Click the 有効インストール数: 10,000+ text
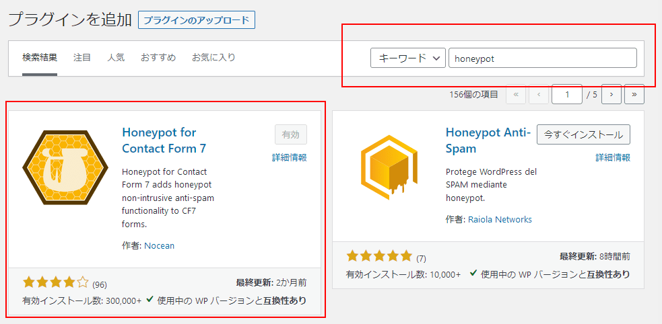 coord(403,275)
